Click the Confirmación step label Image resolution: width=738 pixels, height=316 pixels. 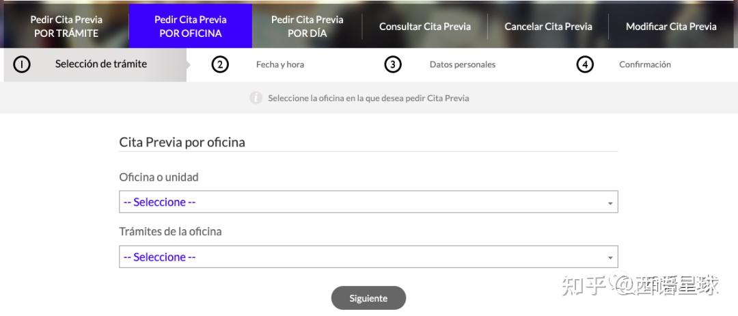point(645,64)
